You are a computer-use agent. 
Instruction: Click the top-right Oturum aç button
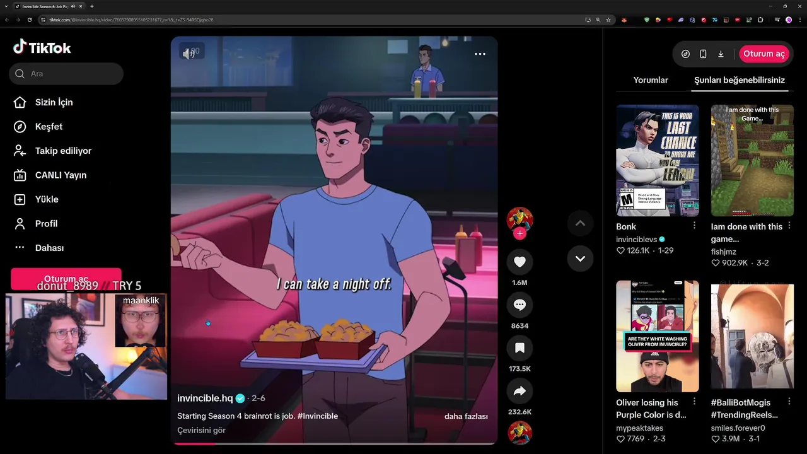(x=764, y=54)
